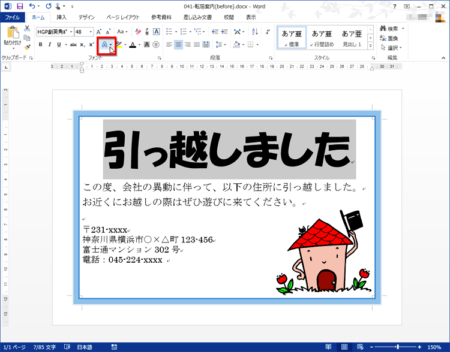Switch to Web Layout view
Viewport: 450px width, 352px height.
[x=360, y=347]
